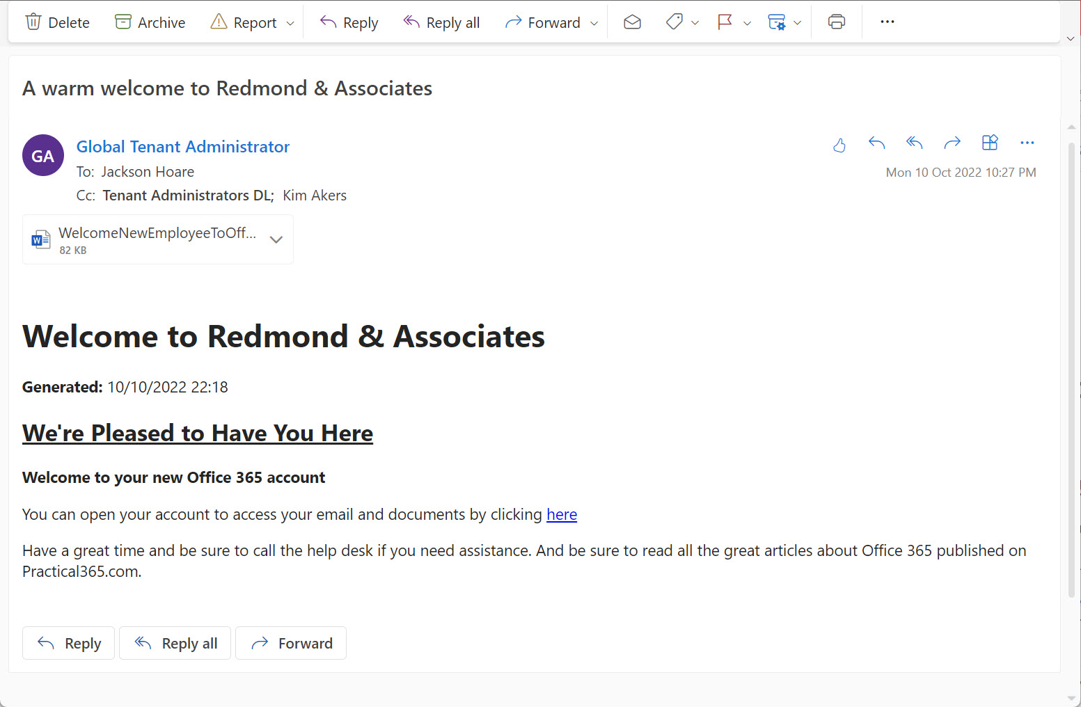This screenshot has height=707, width=1081.
Task: Open apps with the grid icon
Action: 990,142
